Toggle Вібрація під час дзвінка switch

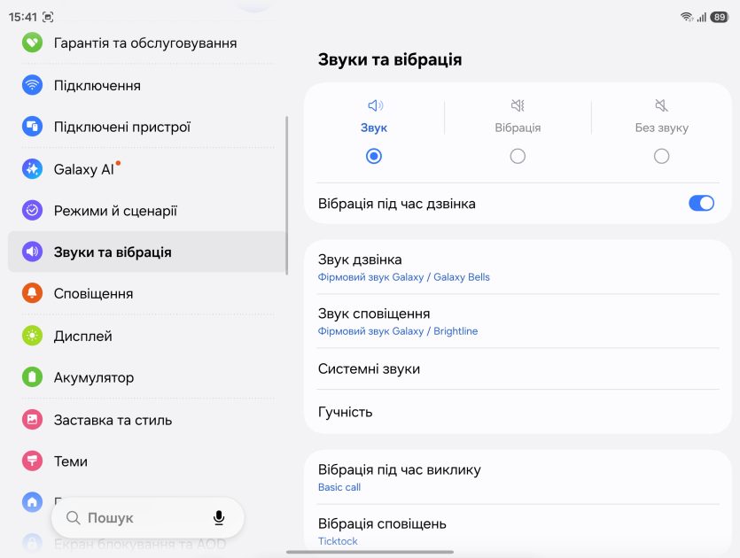click(701, 204)
